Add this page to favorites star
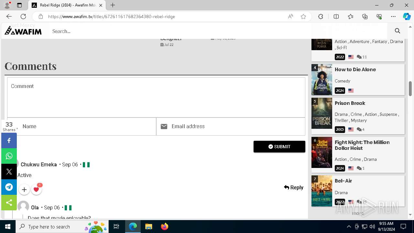The width and height of the screenshot is (414, 233). (x=303, y=17)
